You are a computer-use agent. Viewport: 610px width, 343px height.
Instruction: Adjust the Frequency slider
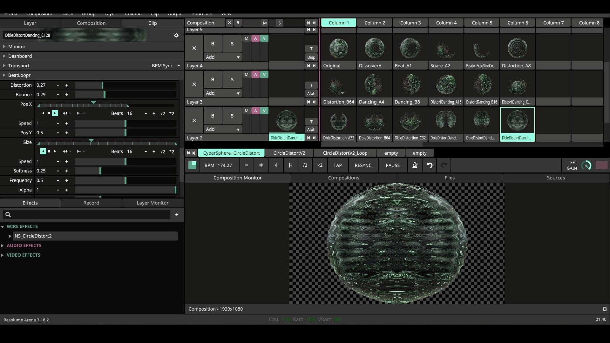[x=125, y=180]
